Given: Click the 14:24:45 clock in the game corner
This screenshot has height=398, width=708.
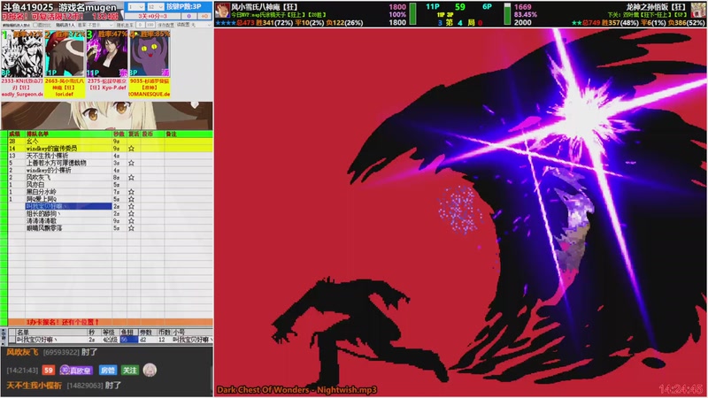Looking at the screenshot, I should point(681,389).
